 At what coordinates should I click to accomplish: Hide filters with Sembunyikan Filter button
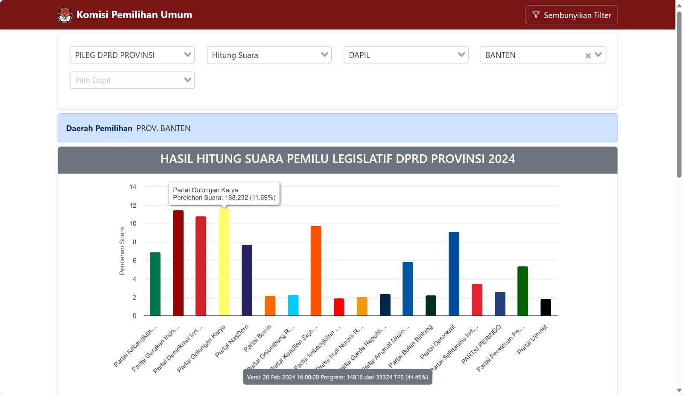click(572, 15)
